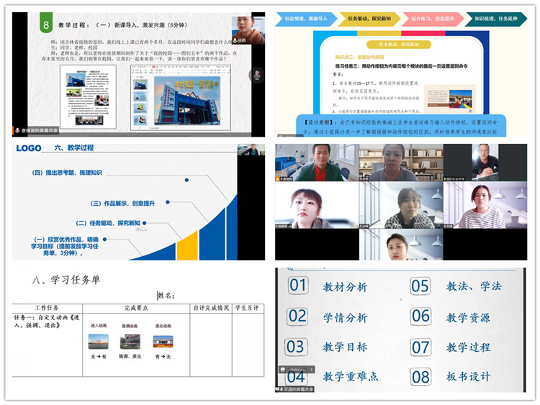Click the 06 number box

pos(420,316)
